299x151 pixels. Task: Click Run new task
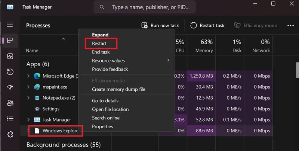click(160, 25)
